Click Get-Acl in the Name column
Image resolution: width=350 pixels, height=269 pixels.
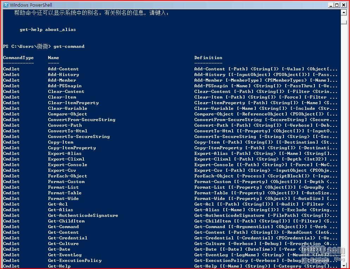(x=58, y=204)
